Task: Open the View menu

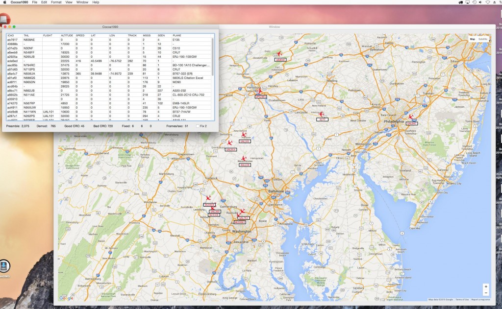Action: coord(69,2)
